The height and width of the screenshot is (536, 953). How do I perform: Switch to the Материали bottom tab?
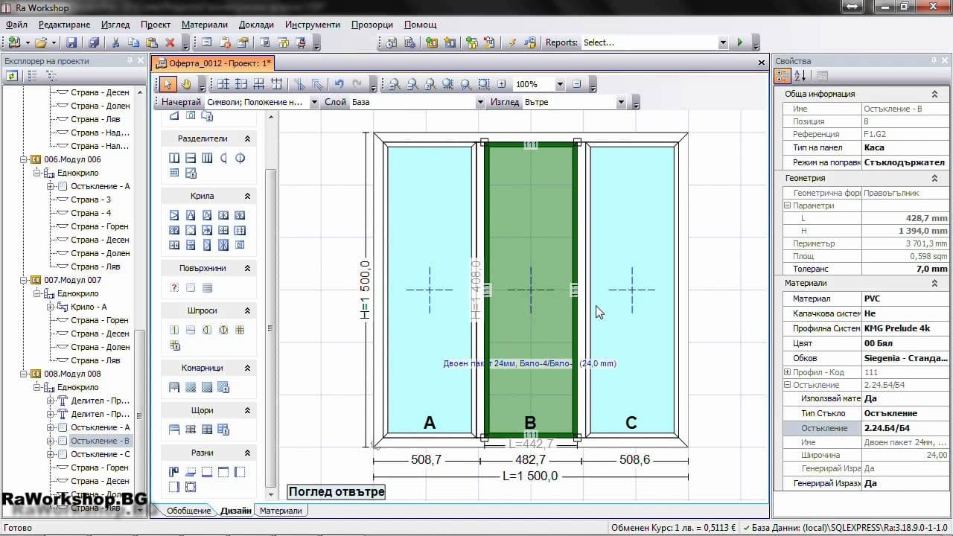281,511
